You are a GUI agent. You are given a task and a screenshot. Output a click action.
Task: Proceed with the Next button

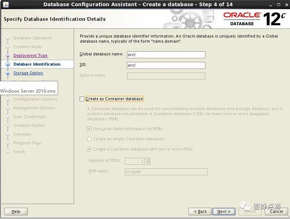224,211
